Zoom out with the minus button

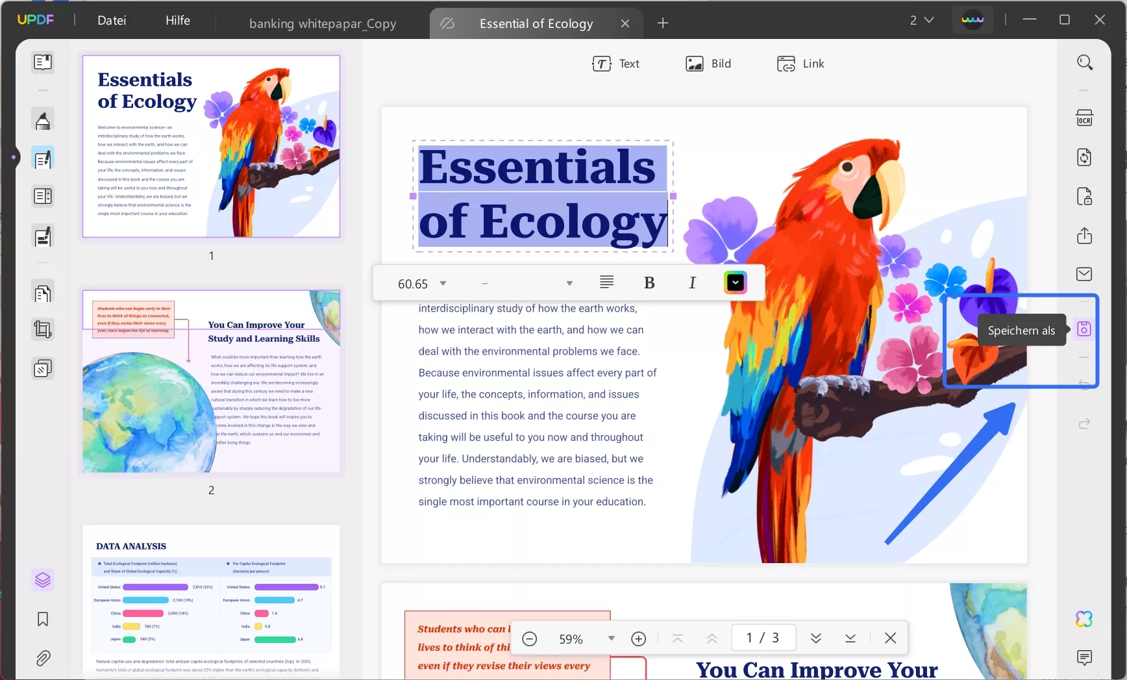tap(530, 639)
